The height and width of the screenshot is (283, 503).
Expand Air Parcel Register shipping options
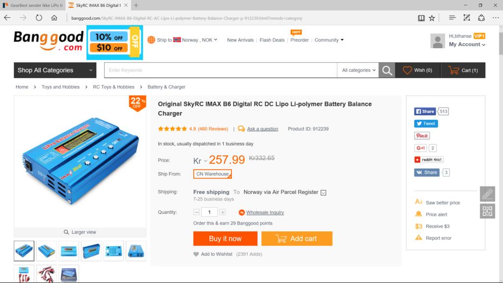pyautogui.click(x=323, y=193)
